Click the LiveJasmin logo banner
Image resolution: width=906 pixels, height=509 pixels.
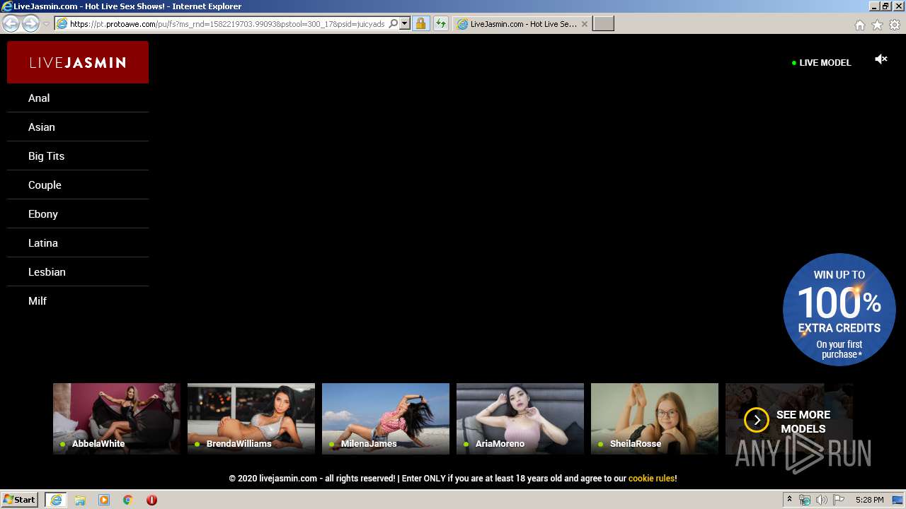point(78,62)
